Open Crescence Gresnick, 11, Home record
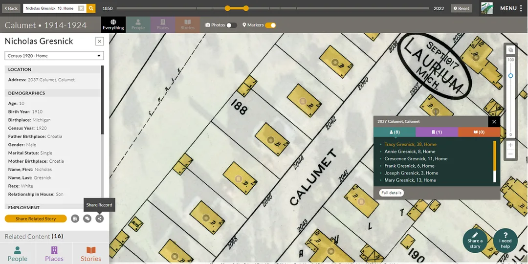This screenshot has width=528, height=264. click(x=416, y=158)
